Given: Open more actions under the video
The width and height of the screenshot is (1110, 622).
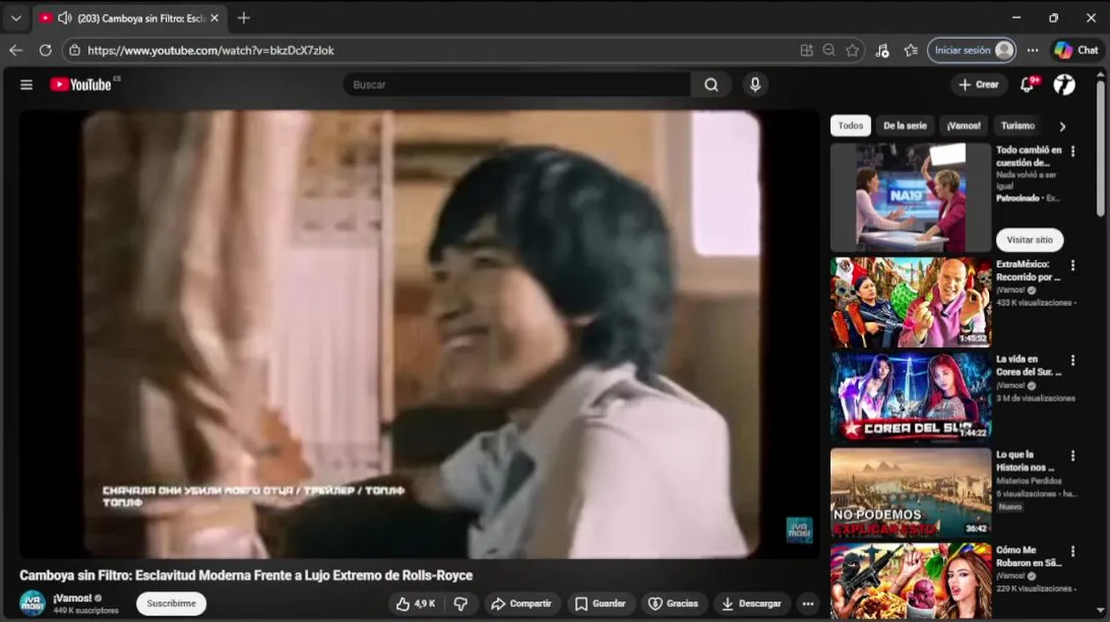Looking at the screenshot, I should [807, 603].
